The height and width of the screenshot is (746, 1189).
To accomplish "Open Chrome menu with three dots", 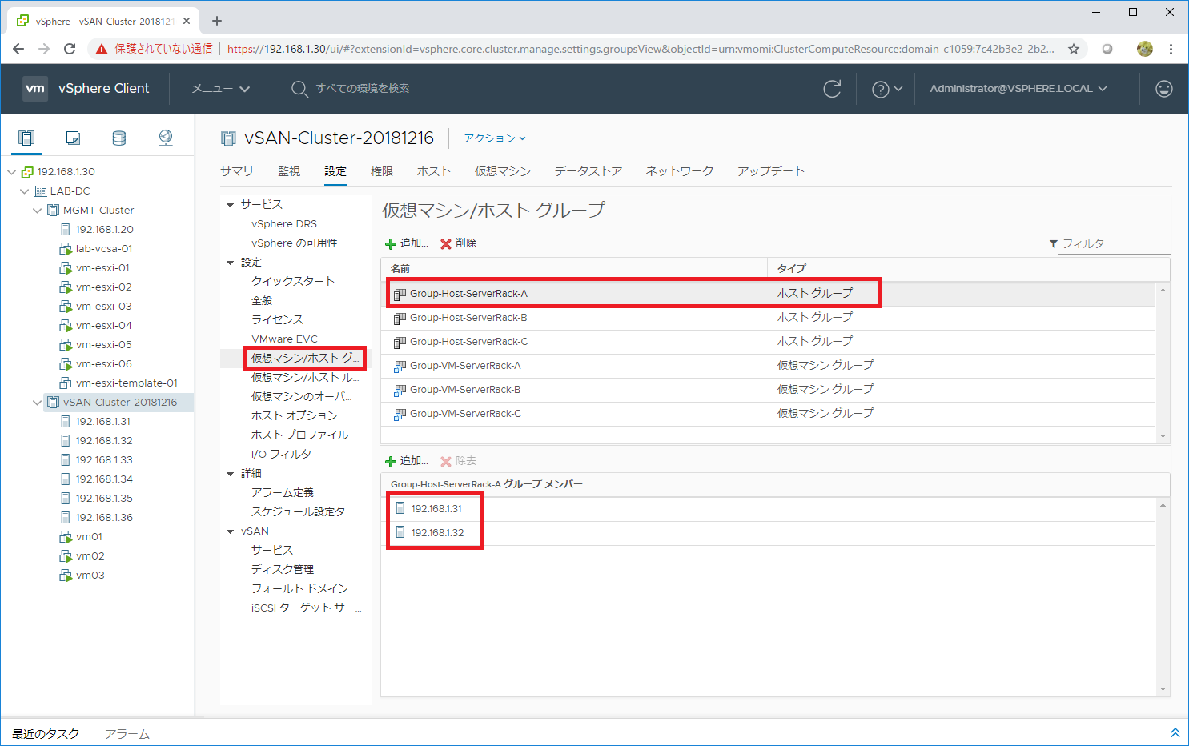I will pos(1171,49).
